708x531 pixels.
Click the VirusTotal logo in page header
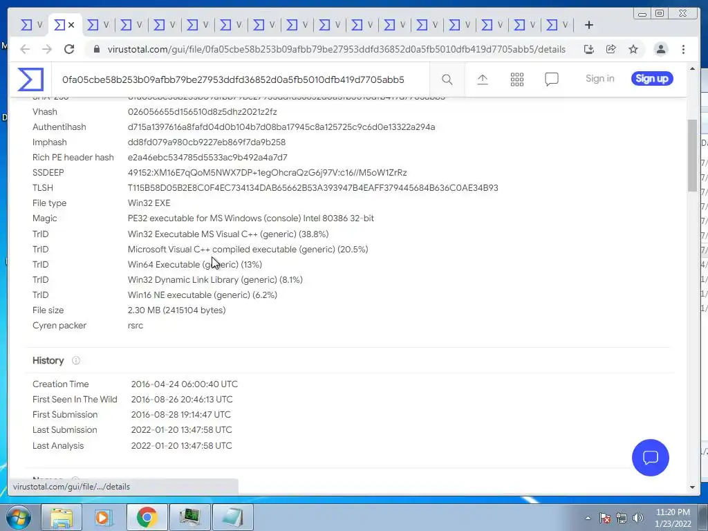coord(30,79)
